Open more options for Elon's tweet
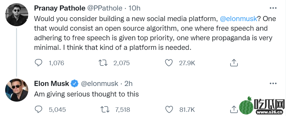The image size is (286, 116). coord(273,83)
